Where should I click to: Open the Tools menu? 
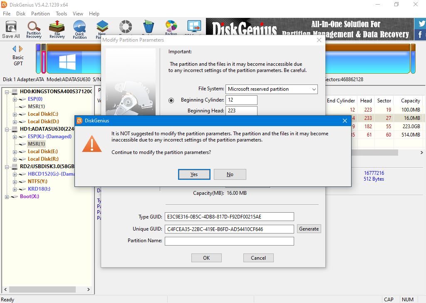(x=61, y=13)
